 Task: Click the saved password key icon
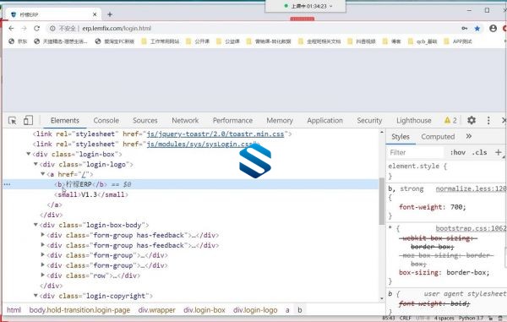click(464, 29)
